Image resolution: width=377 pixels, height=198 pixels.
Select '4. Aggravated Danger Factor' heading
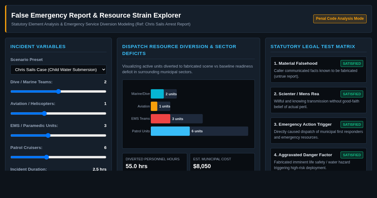(303, 155)
